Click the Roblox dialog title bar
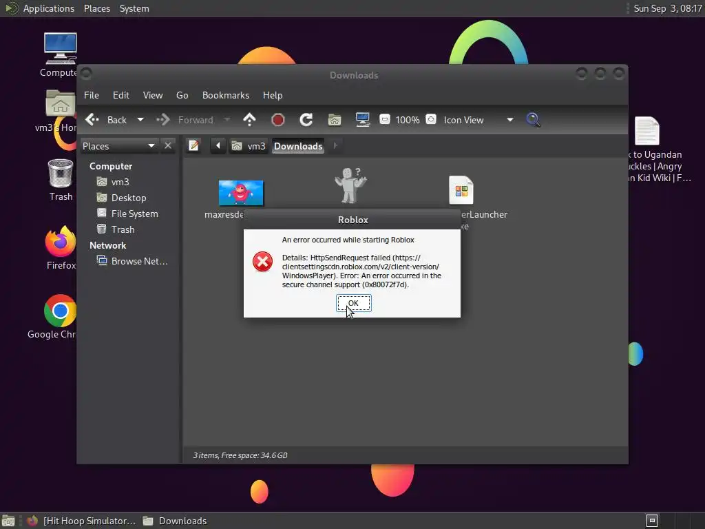Image resolution: width=705 pixels, height=529 pixels. click(x=352, y=220)
